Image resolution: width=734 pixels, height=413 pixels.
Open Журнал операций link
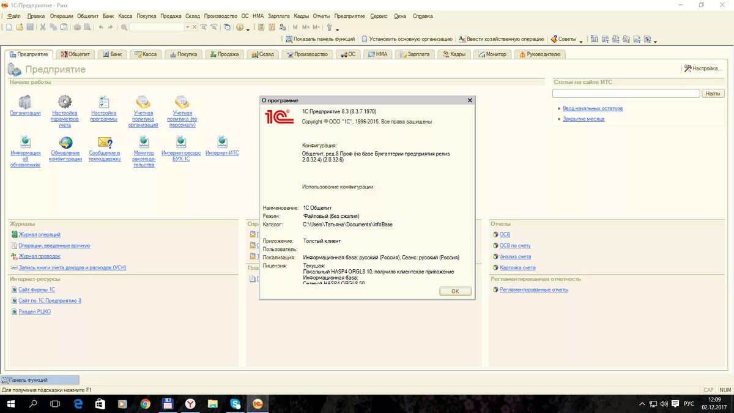tap(39, 234)
